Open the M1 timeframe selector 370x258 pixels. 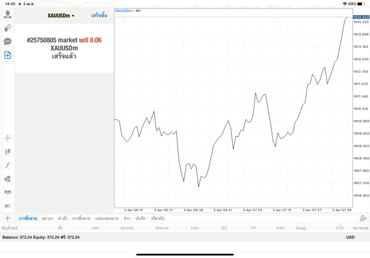(x=8, y=206)
